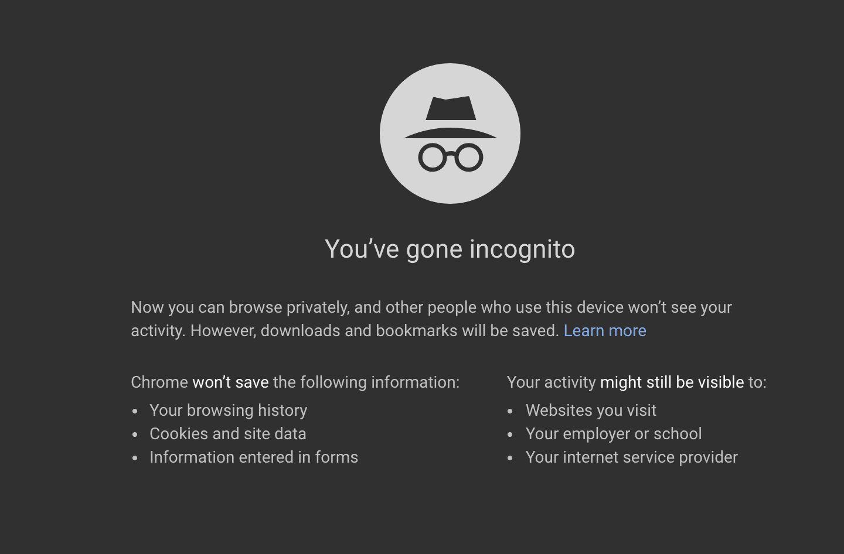Click the 'Your employer or school' entry
Screen dimensions: 844x554
point(614,434)
